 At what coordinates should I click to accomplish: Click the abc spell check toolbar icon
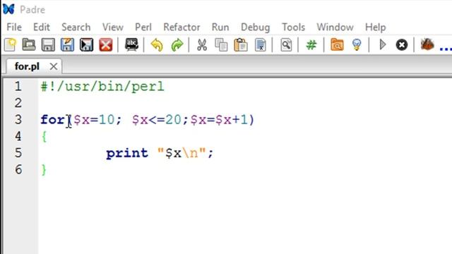(x=132, y=45)
